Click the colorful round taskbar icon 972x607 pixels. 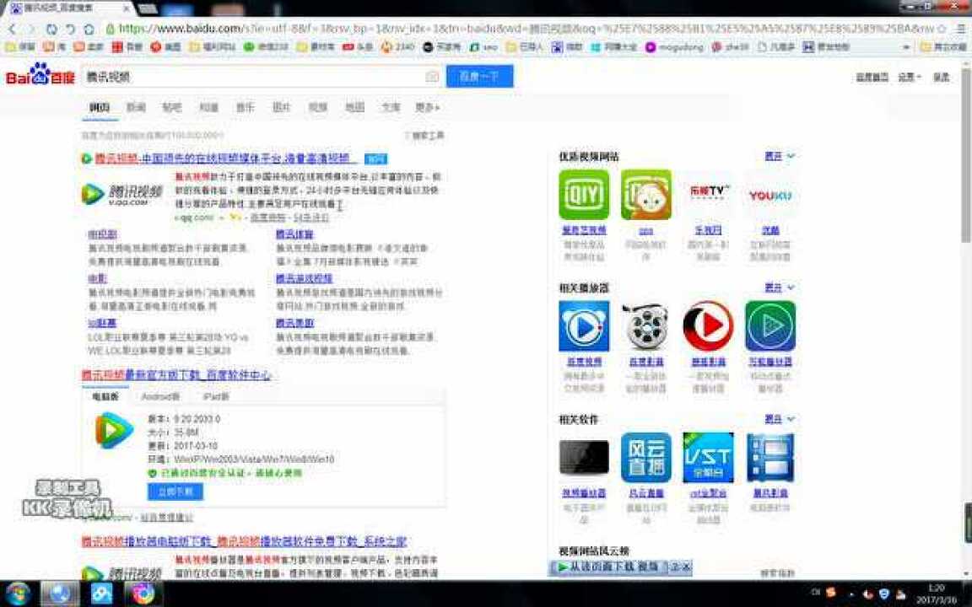coord(143,594)
